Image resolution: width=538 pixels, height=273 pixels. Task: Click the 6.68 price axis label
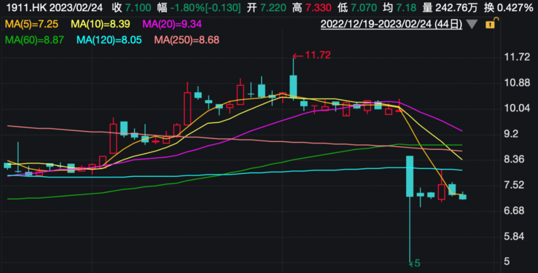click(x=514, y=211)
